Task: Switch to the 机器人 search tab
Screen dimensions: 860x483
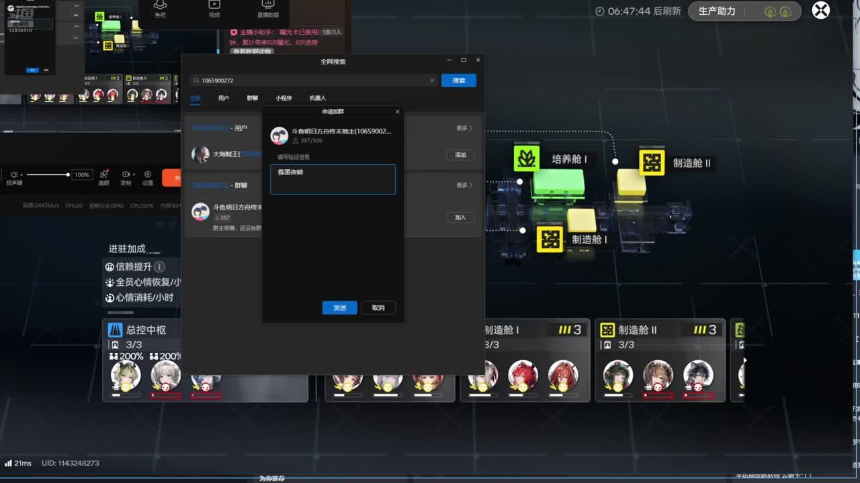Action: [x=318, y=98]
